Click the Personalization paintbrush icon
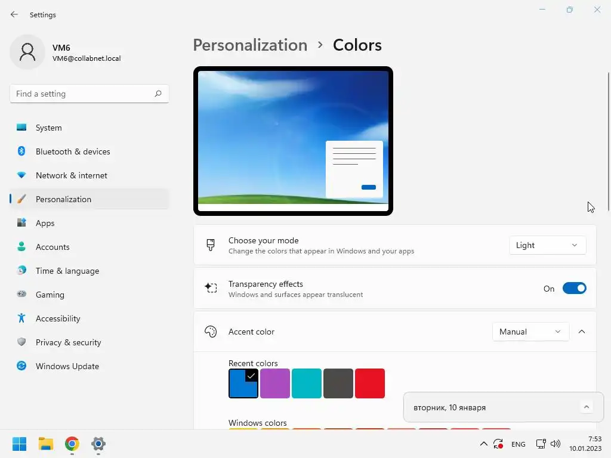 (x=21, y=199)
